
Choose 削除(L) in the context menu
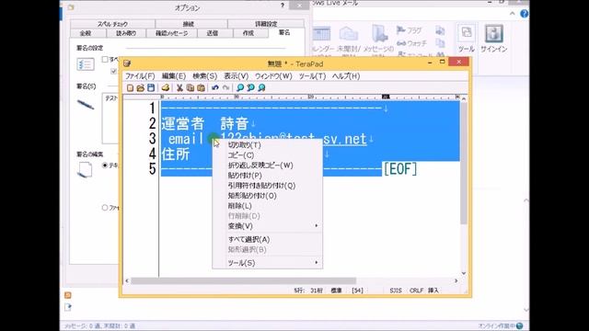click(x=268, y=206)
